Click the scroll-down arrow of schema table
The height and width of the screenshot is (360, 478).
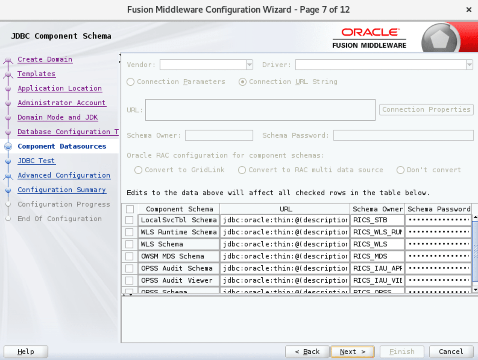[x=476, y=290]
